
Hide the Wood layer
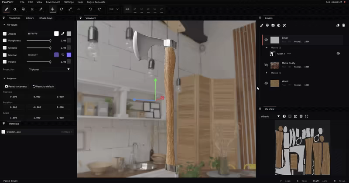266,83
